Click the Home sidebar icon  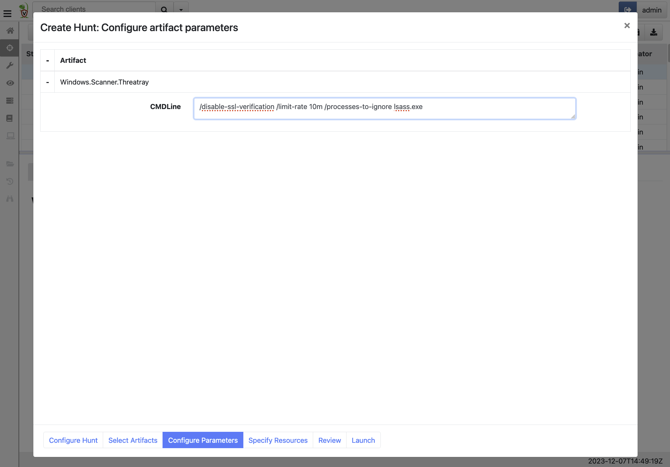(10, 30)
